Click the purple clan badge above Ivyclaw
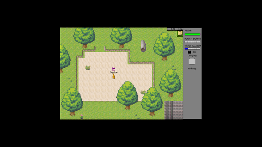Image resolution: width=262 pixels, height=147 pixels. [113, 69]
